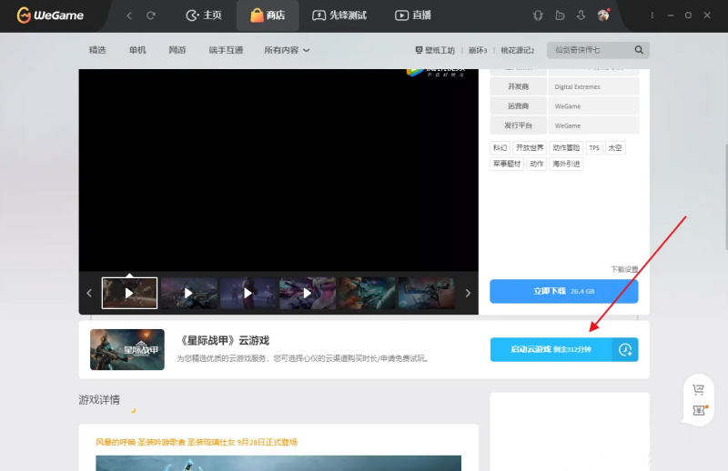728x471 pixels.
Task: Click the 军事题材 tag
Action: pos(507,164)
